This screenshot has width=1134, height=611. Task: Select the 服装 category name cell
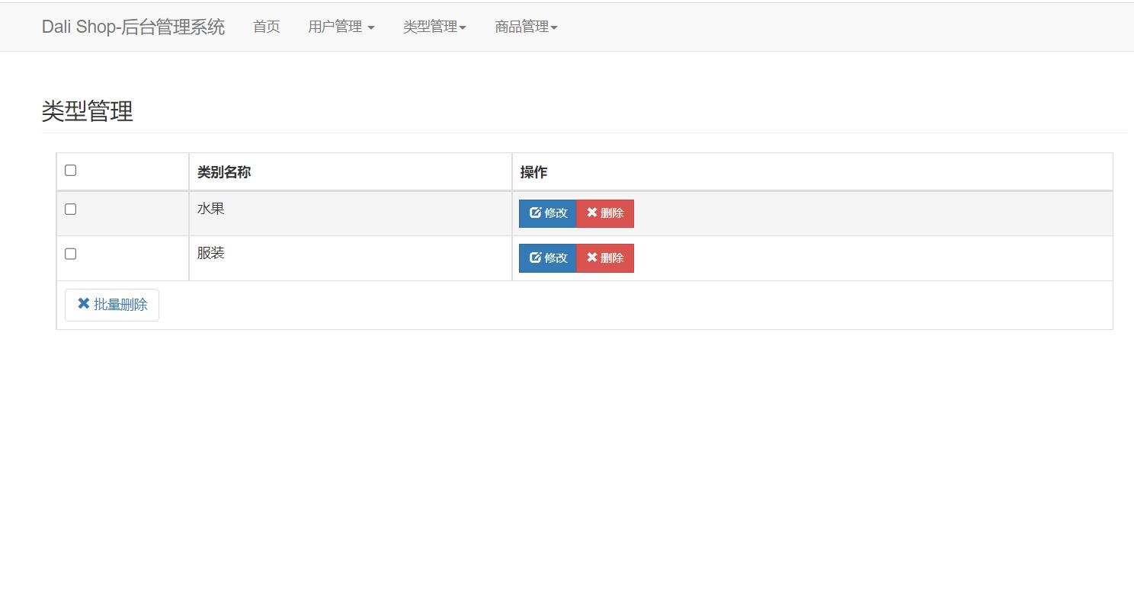click(x=351, y=258)
